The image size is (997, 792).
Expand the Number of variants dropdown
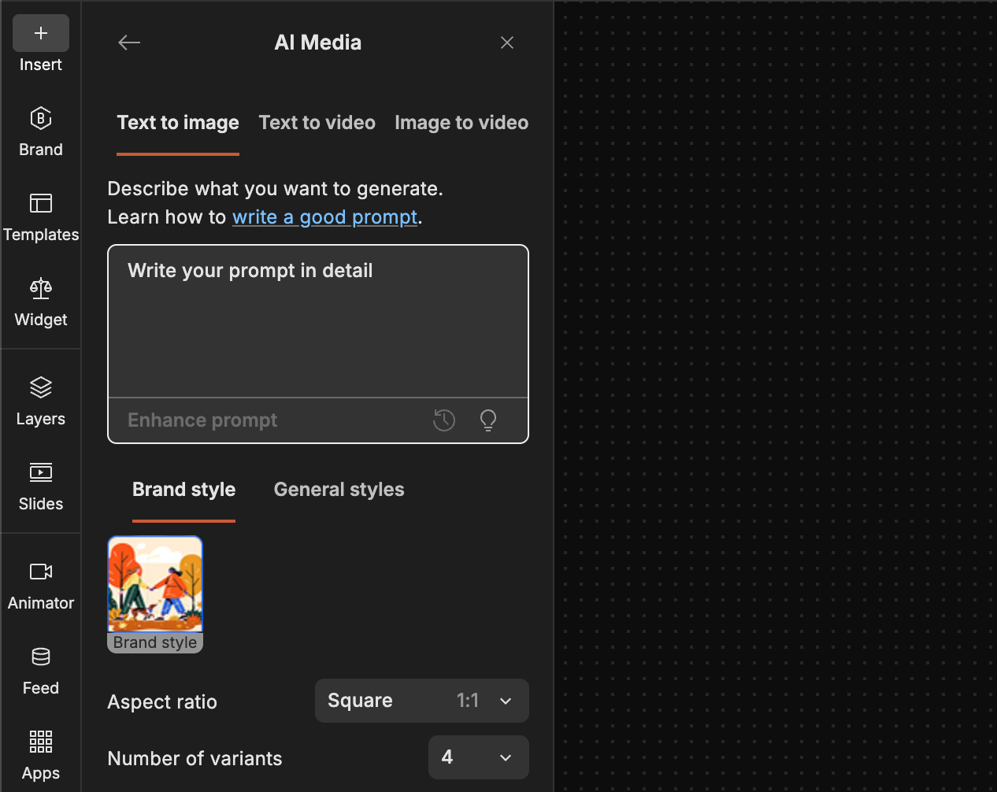(x=478, y=757)
